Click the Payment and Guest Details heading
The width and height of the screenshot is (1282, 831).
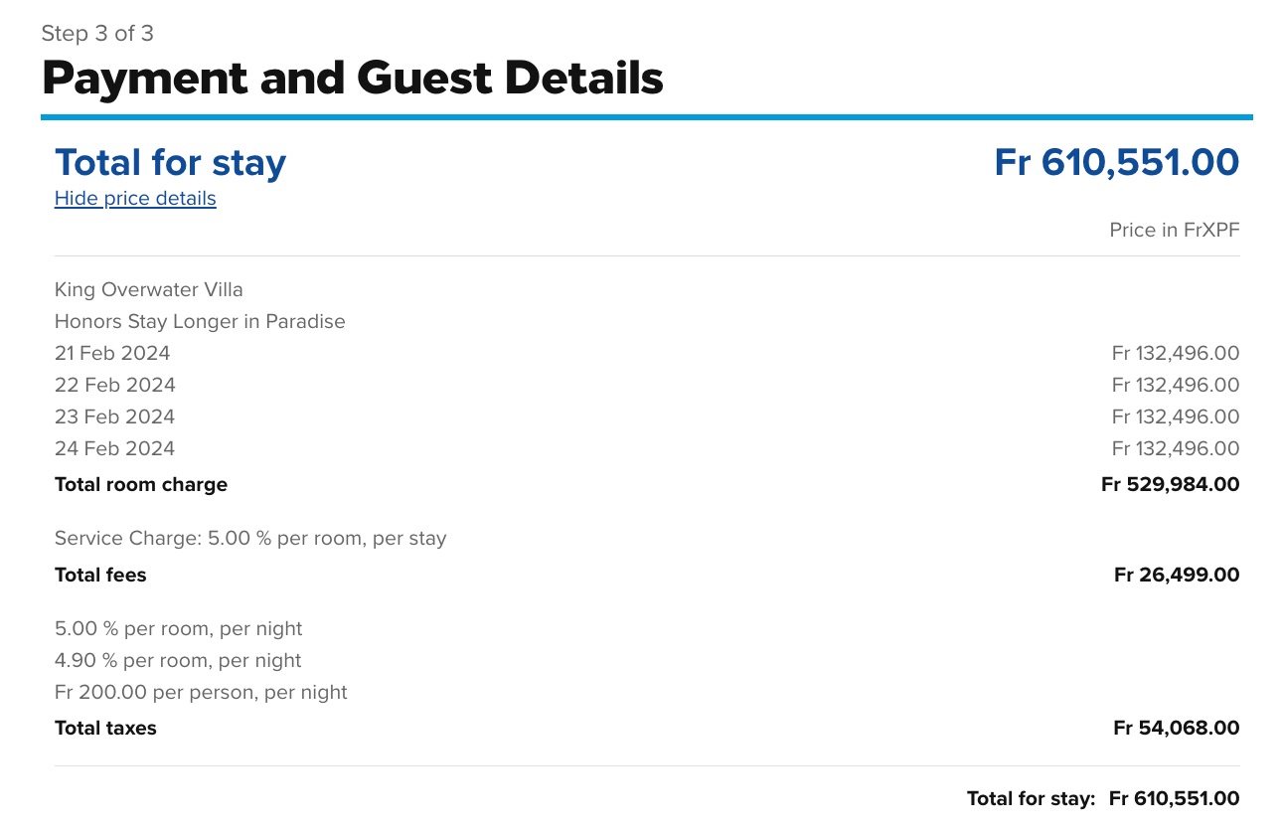(352, 78)
